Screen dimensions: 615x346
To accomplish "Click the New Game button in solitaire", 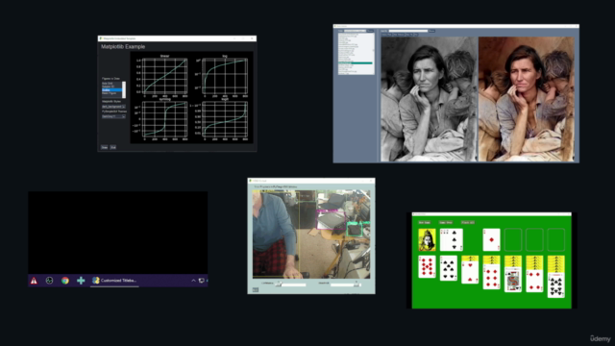I will click(x=425, y=222).
